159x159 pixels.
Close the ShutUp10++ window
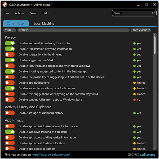[154, 4]
